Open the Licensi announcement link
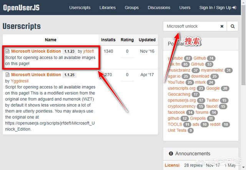246x170 pixels. tap(172, 165)
